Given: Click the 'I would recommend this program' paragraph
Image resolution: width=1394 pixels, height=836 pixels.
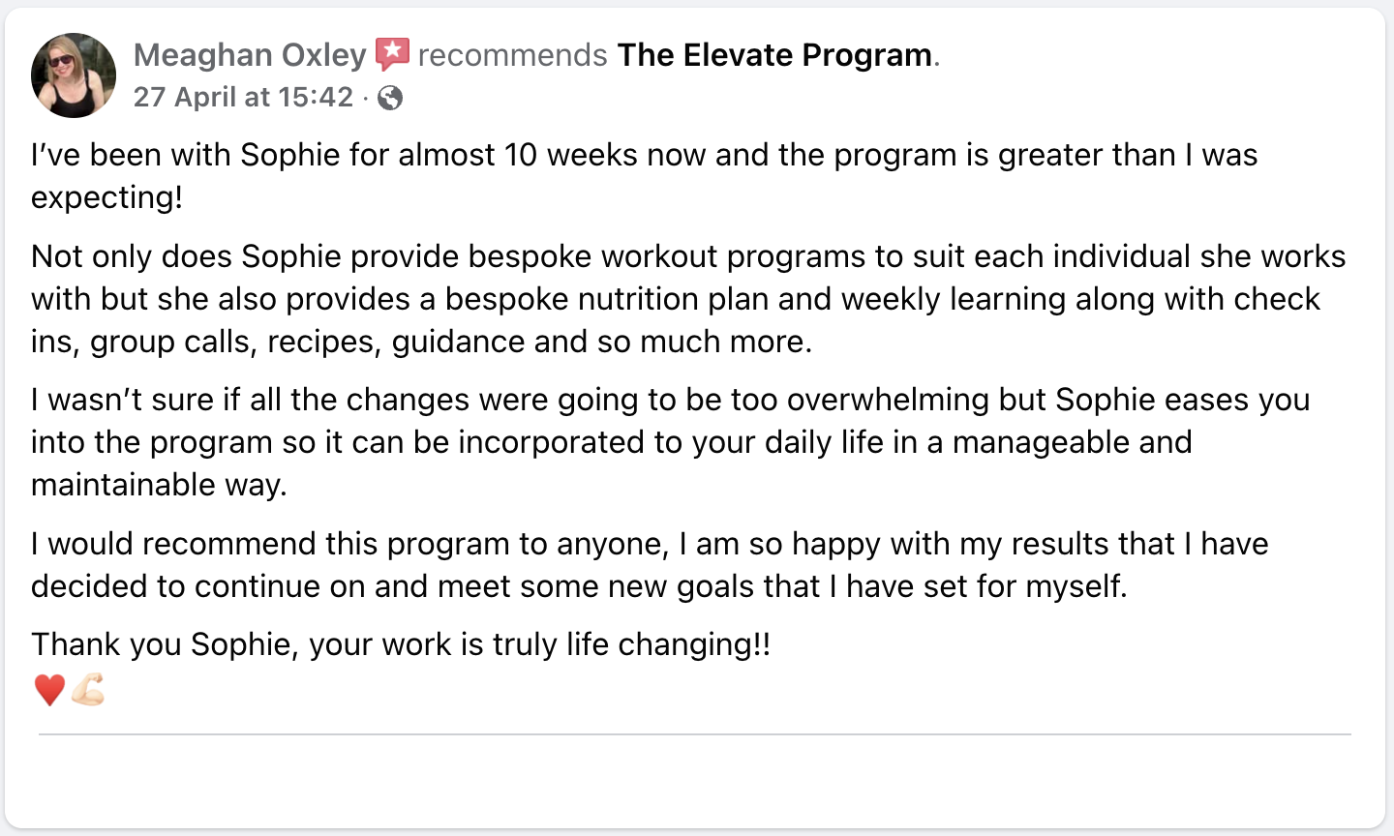Looking at the screenshot, I should tap(650, 565).
